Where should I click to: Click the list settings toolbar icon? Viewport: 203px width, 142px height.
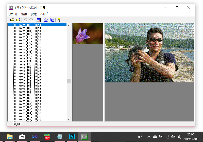[x=39, y=20]
